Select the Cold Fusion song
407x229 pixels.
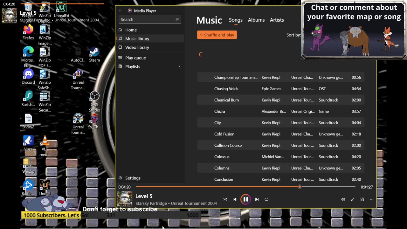tap(280, 134)
